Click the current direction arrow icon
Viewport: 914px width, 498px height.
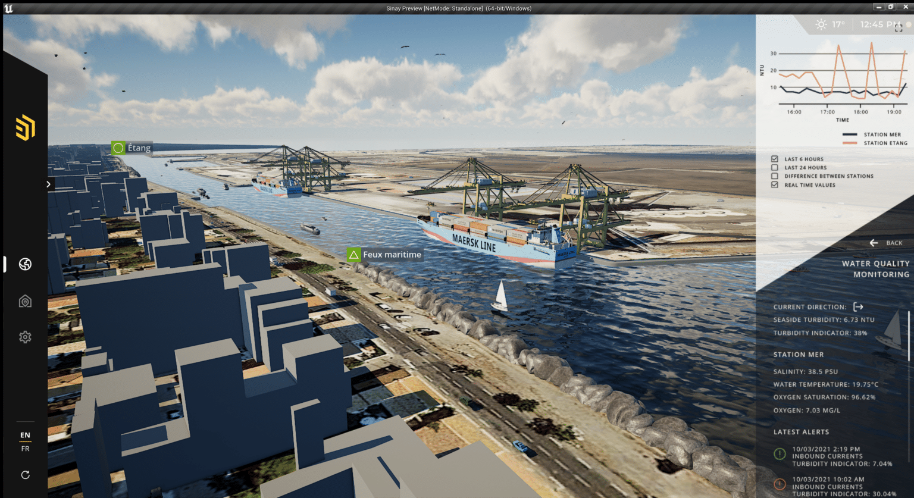[x=859, y=306]
